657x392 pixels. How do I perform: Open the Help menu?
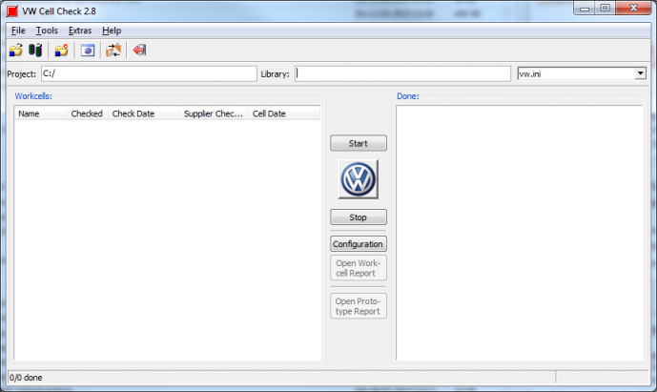(112, 31)
